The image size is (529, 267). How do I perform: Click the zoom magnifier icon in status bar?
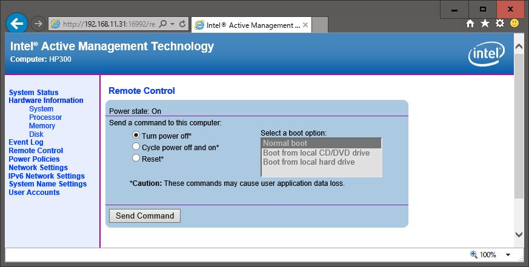tap(474, 254)
